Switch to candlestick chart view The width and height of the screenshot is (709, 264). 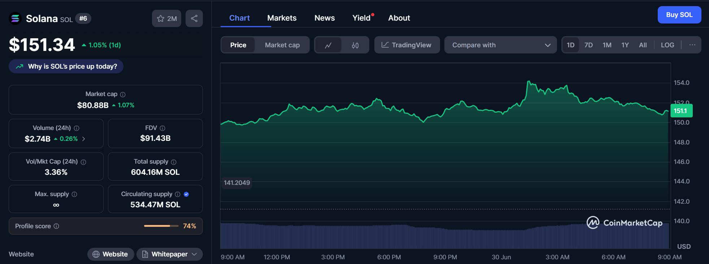click(x=355, y=45)
